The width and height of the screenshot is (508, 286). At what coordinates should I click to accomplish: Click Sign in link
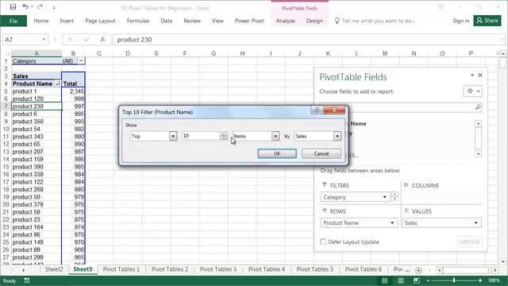tap(460, 21)
